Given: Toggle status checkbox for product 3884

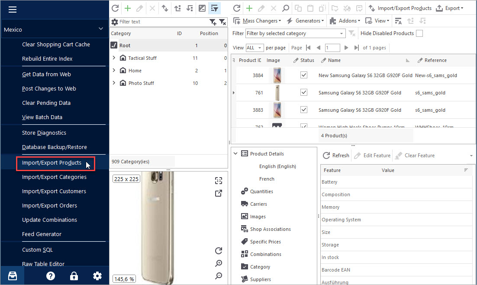Looking at the screenshot, I should tap(303, 75).
